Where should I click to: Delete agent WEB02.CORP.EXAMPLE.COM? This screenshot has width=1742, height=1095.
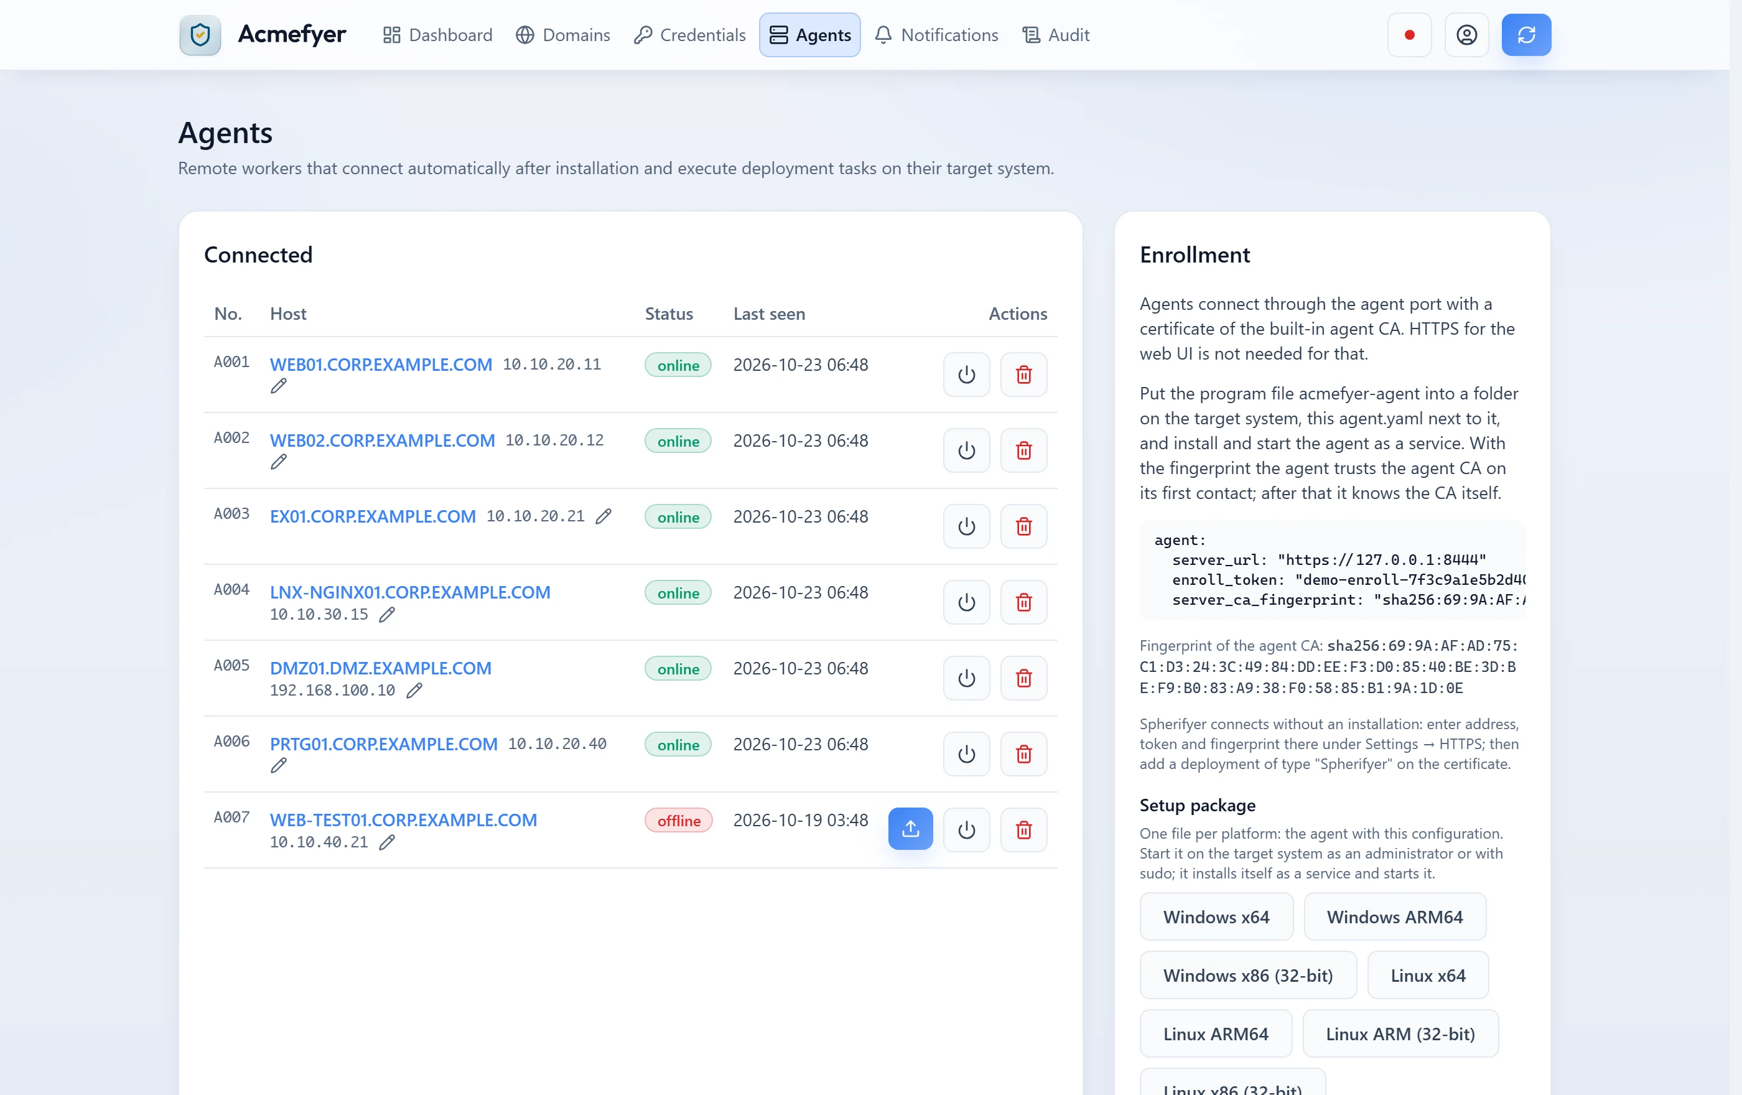click(1023, 450)
